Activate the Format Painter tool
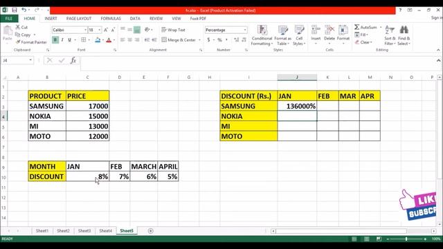This screenshot has width=443, height=249. [x=31, y=42]
